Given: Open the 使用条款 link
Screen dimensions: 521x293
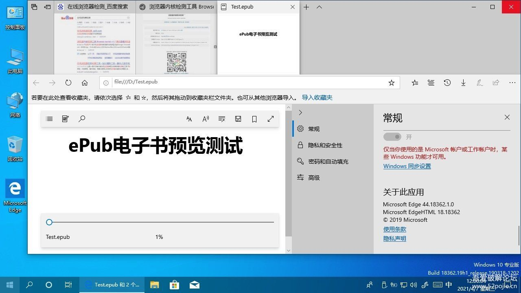Looking at the screenshot, I should point(395,229).
